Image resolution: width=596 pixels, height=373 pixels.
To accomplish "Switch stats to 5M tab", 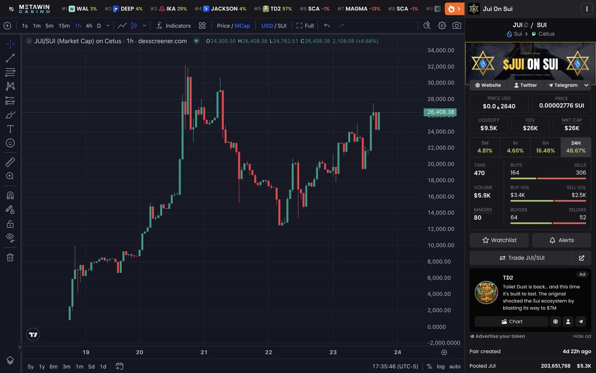I will click(485, 147).
